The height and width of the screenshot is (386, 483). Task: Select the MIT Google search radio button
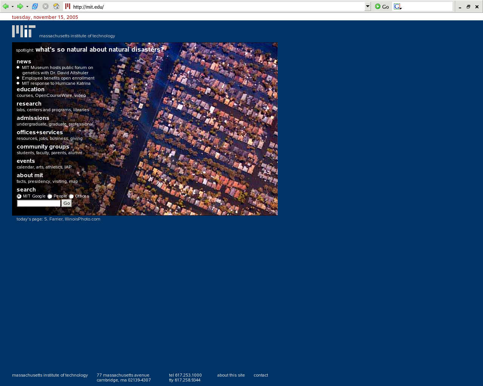pyautogui.click(x=19, y=196)
